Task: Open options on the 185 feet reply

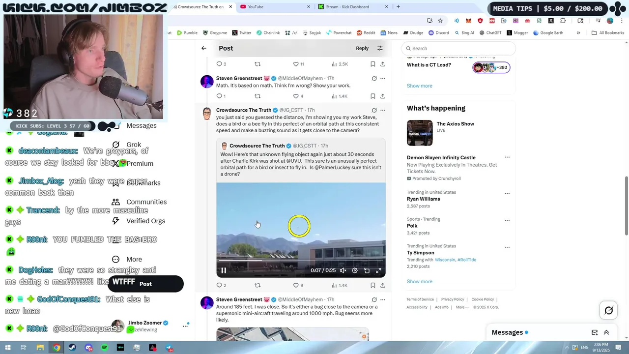Action: [x=383, y=299]
